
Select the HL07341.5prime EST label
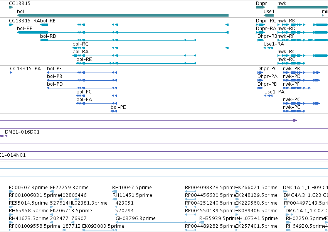click(x=258, y=218)
